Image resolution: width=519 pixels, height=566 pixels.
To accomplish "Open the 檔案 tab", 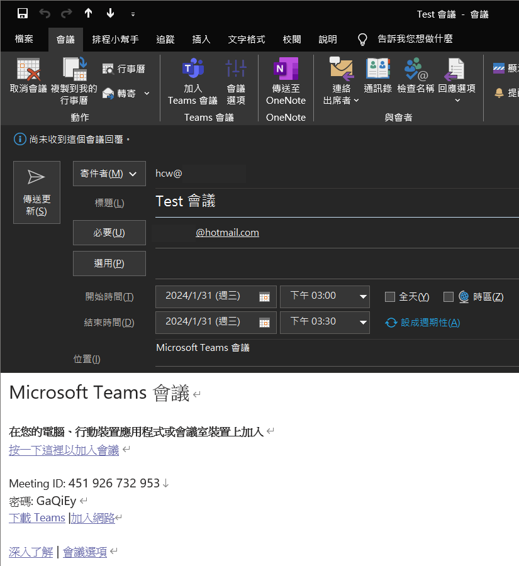I will (x=24, y=39).
